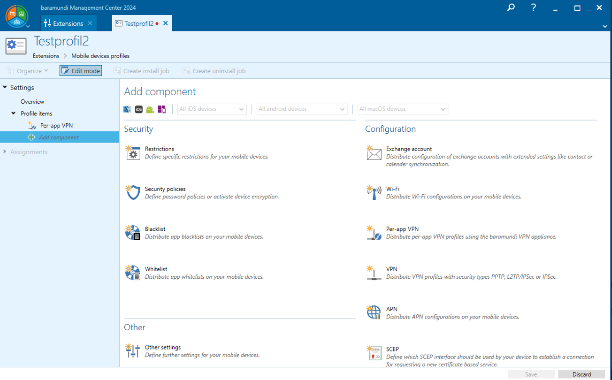Click the APN globe icon
This screenshot has width=612, height=380.
click(374, 312)
